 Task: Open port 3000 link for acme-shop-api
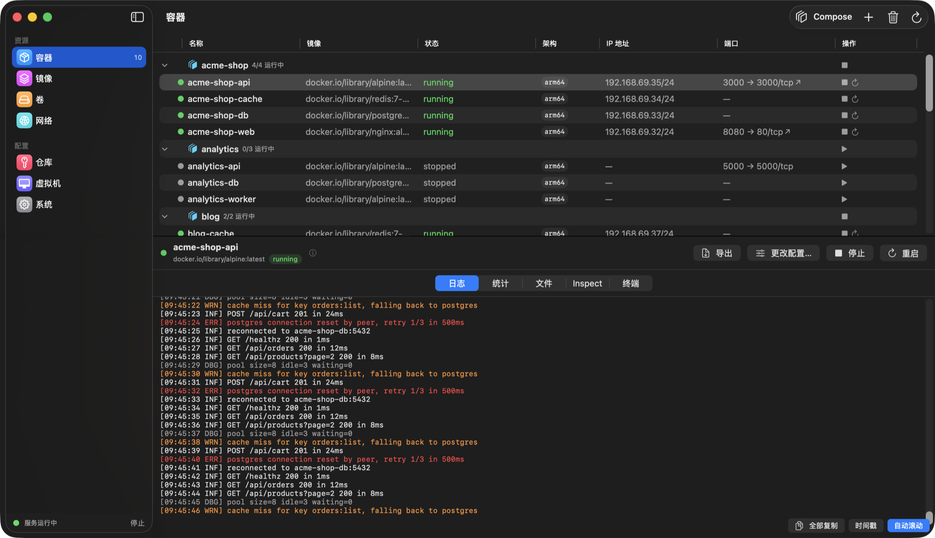click(762, 82)
